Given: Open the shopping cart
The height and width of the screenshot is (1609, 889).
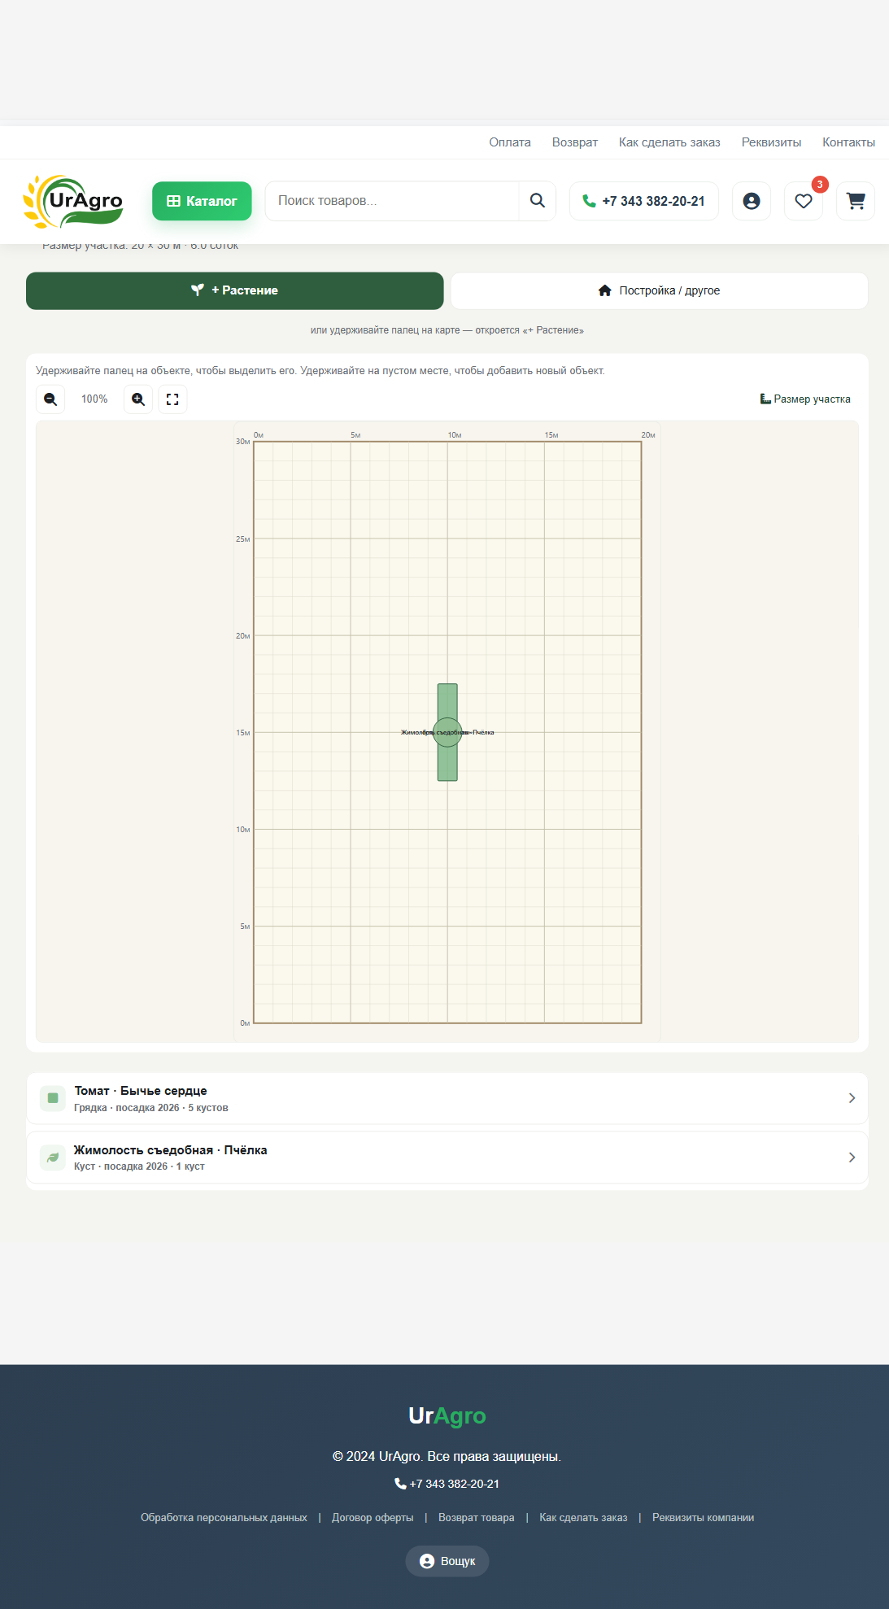Looking at the screenshot, I should pyautogui.click(x=856, y=201).
